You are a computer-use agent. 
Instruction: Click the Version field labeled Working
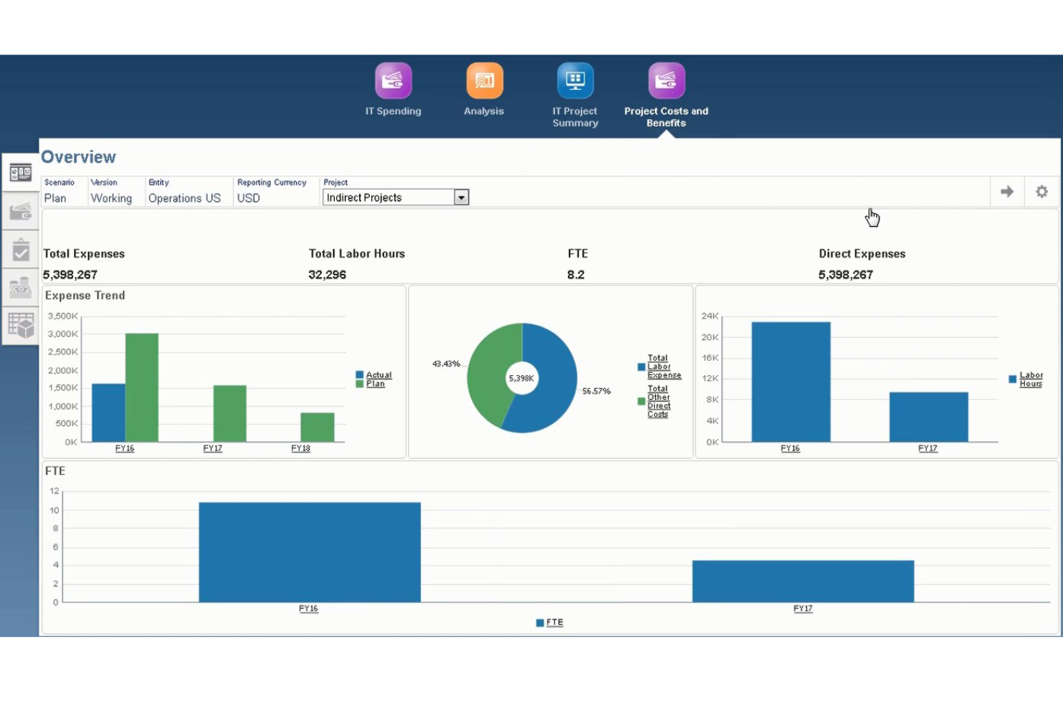coord(112,198)
